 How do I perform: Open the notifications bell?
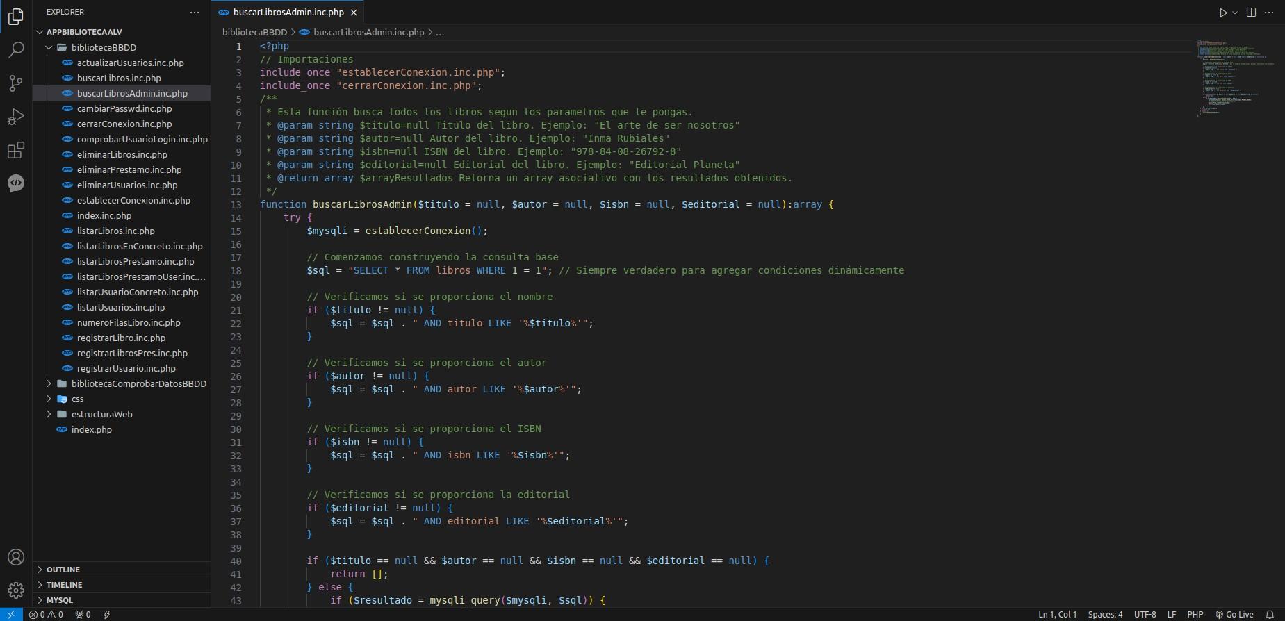(x=1270, y=615)
